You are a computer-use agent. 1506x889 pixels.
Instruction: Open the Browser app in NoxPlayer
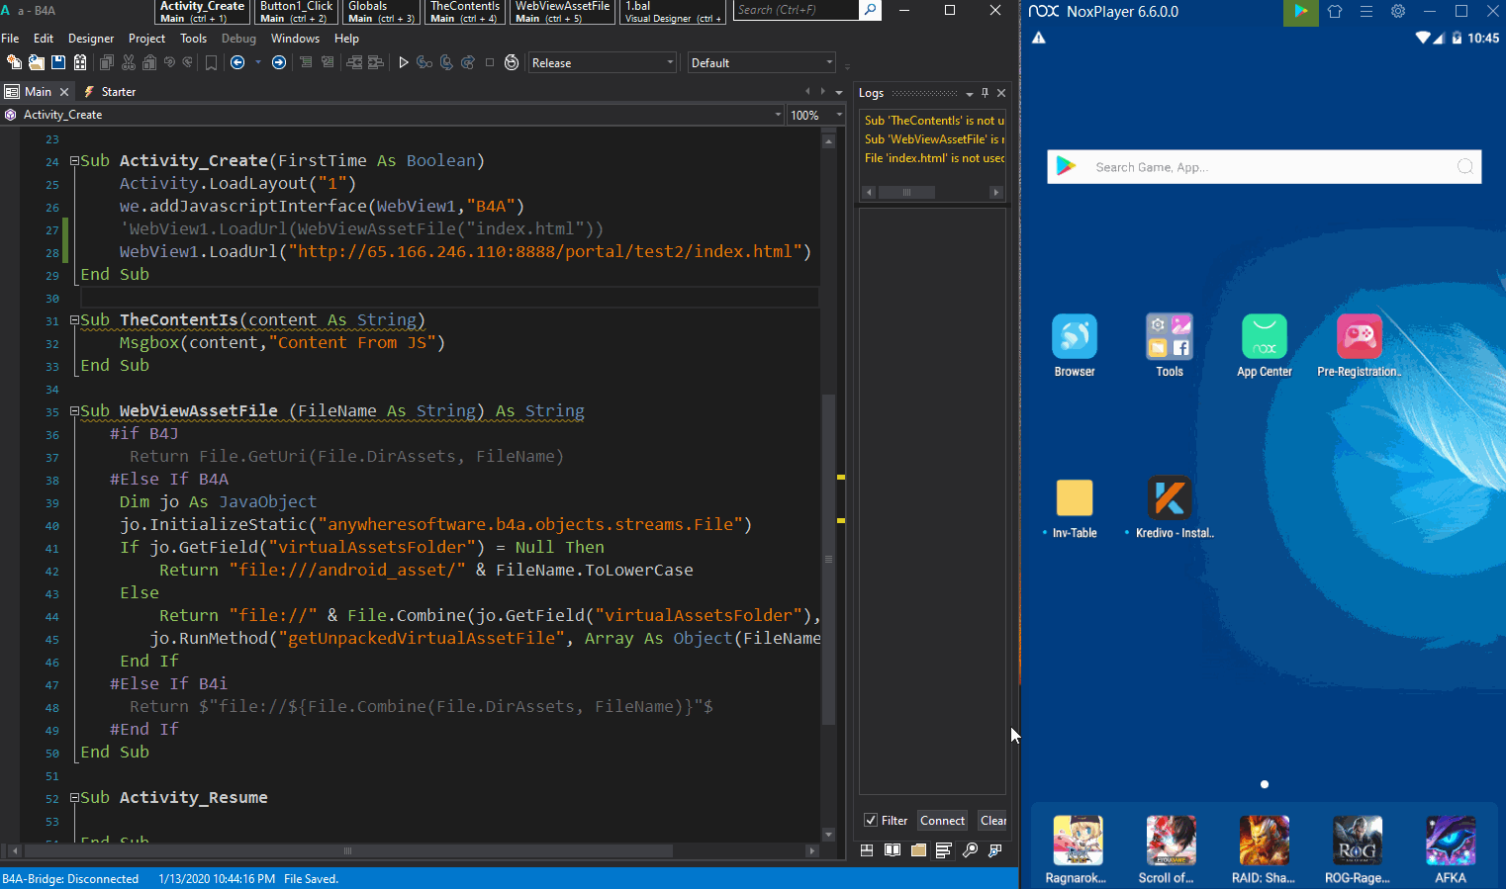tap(1074, 337)
